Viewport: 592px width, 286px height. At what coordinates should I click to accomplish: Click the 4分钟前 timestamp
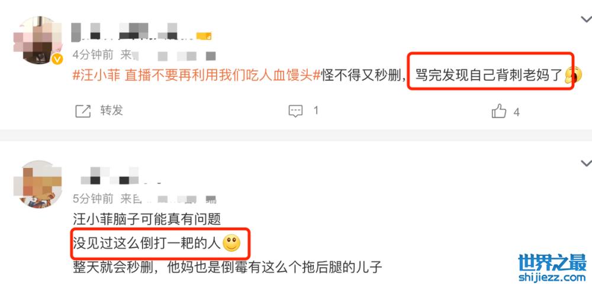pyautogui.click(x=93, y=55)
